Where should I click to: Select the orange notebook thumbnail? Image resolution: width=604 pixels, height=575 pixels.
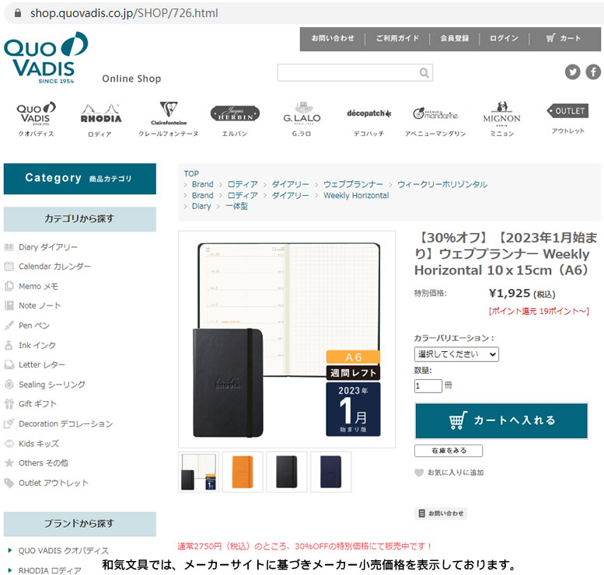(243, 472)
